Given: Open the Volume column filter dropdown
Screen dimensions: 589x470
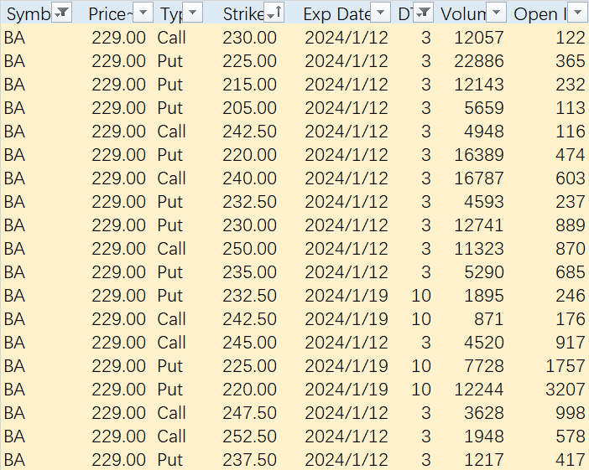Looking at the screenshot, I should [x=496, y=13].
